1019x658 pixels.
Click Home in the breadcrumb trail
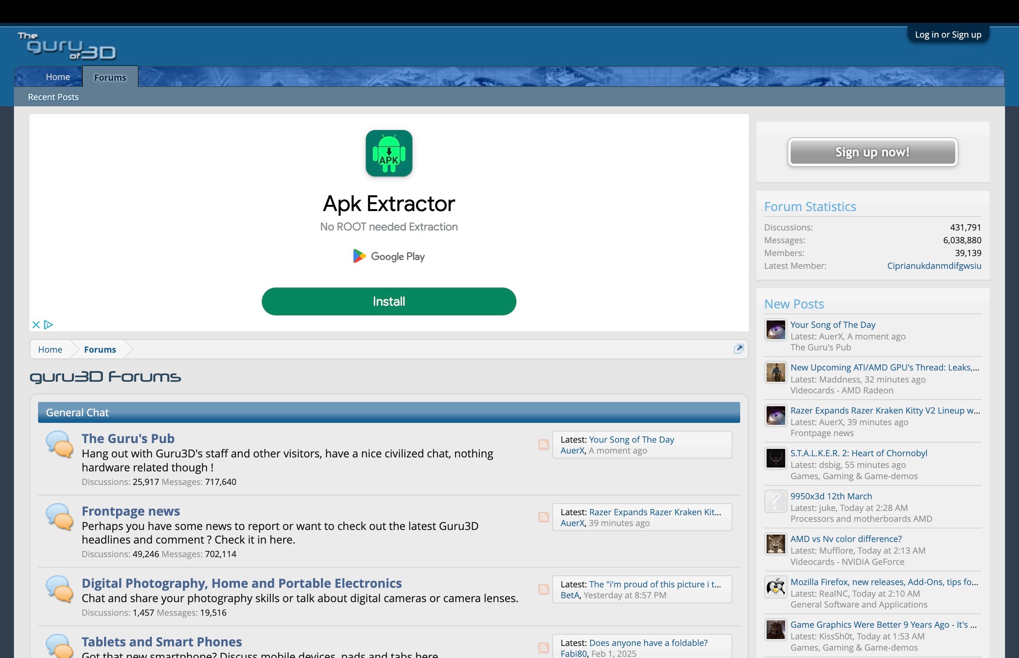pos(50,350)
